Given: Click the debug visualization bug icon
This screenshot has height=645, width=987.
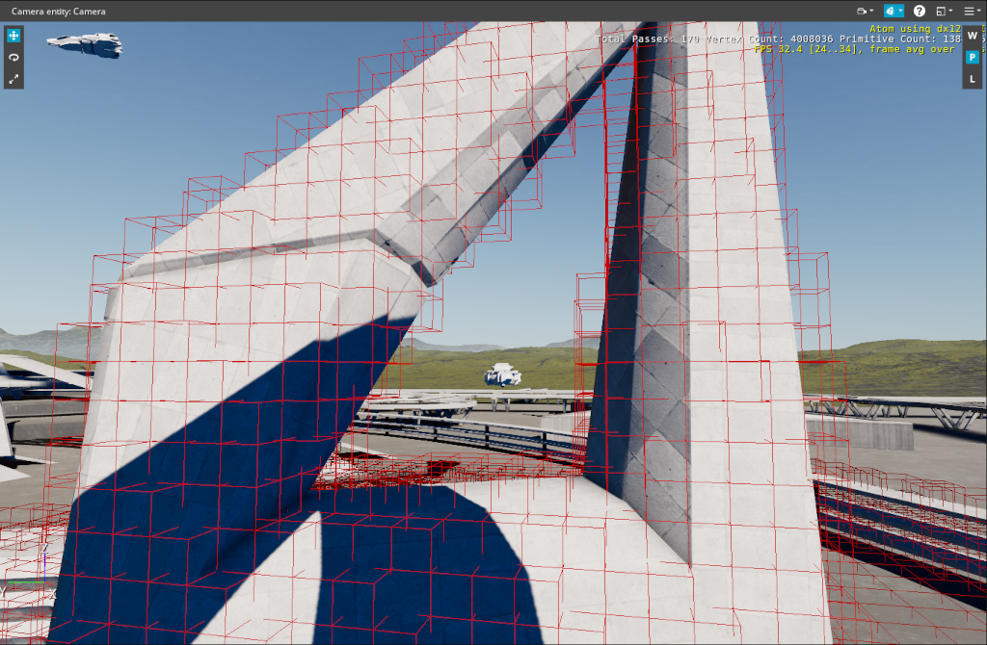Looking at the screenshot, I should click(890, 11).
